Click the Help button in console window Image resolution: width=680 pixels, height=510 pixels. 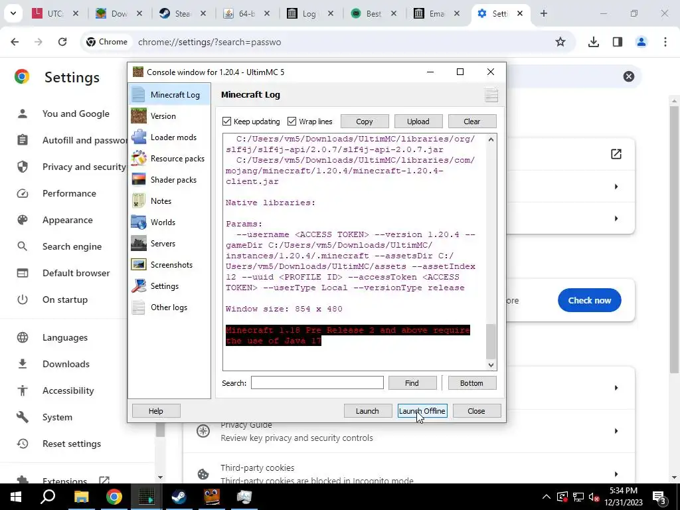click(x=155, y=410)
